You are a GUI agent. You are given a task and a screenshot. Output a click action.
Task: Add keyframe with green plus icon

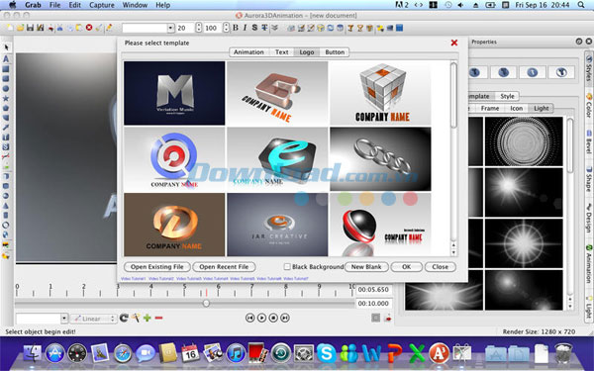(147, 318)
